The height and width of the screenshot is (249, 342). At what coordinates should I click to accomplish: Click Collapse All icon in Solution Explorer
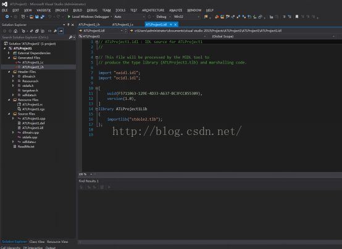37,31
